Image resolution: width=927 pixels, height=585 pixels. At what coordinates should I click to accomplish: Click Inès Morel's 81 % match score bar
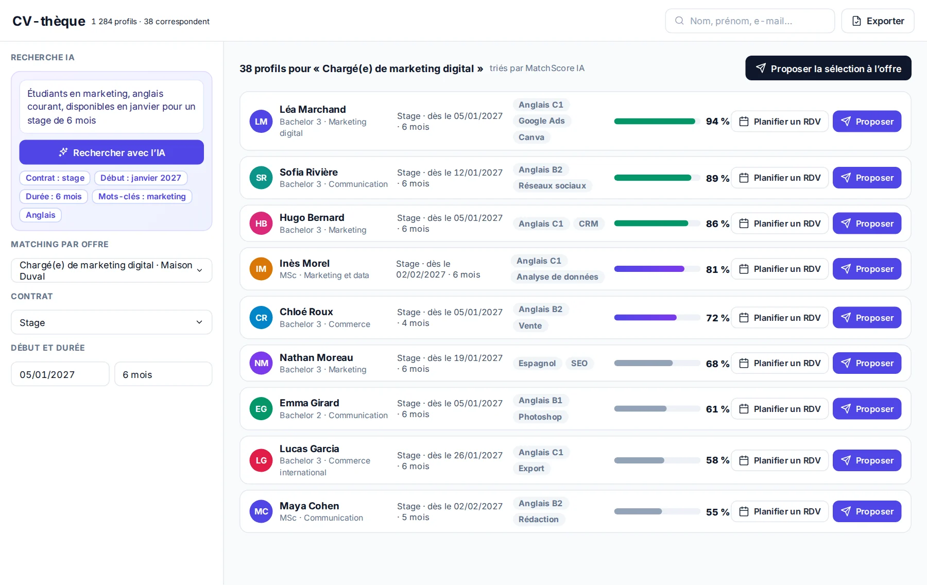pyautogui.click(x=657, y=269)
